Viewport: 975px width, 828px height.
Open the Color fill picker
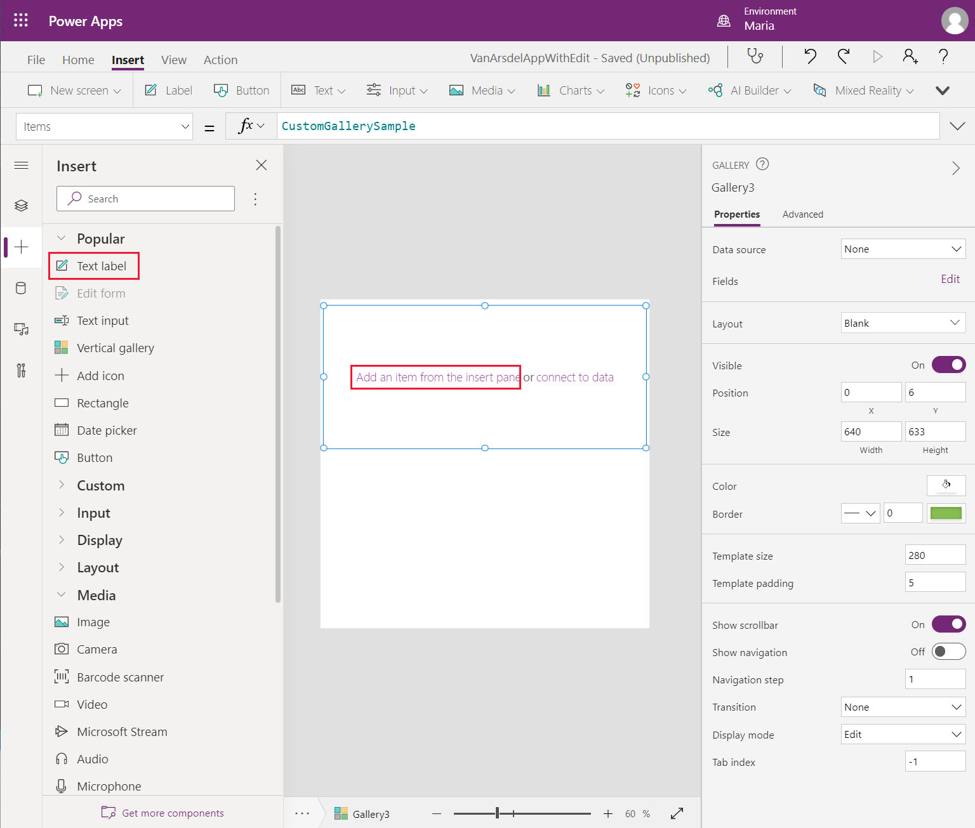[946, 485]
